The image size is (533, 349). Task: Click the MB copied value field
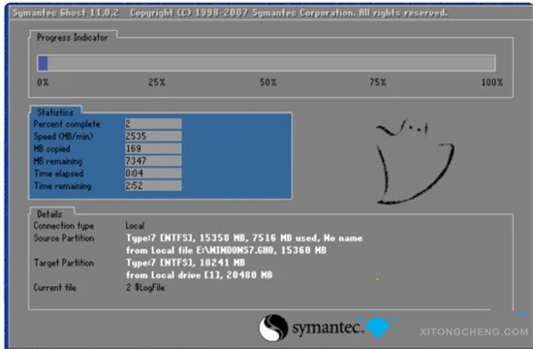(153, 148)
